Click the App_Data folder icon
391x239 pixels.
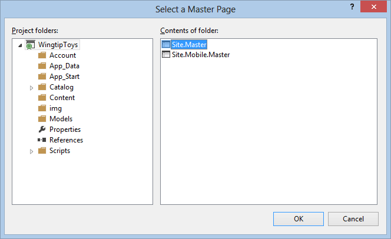click(x=42, y=66)
